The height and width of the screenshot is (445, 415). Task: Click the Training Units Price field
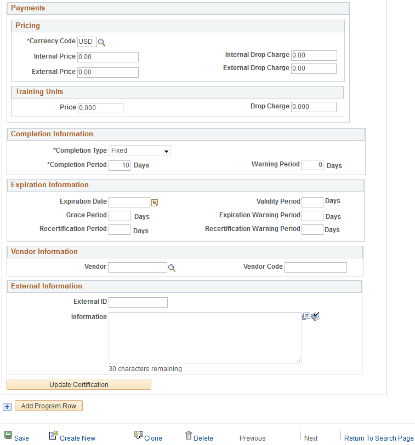click(x=101, y=108)
